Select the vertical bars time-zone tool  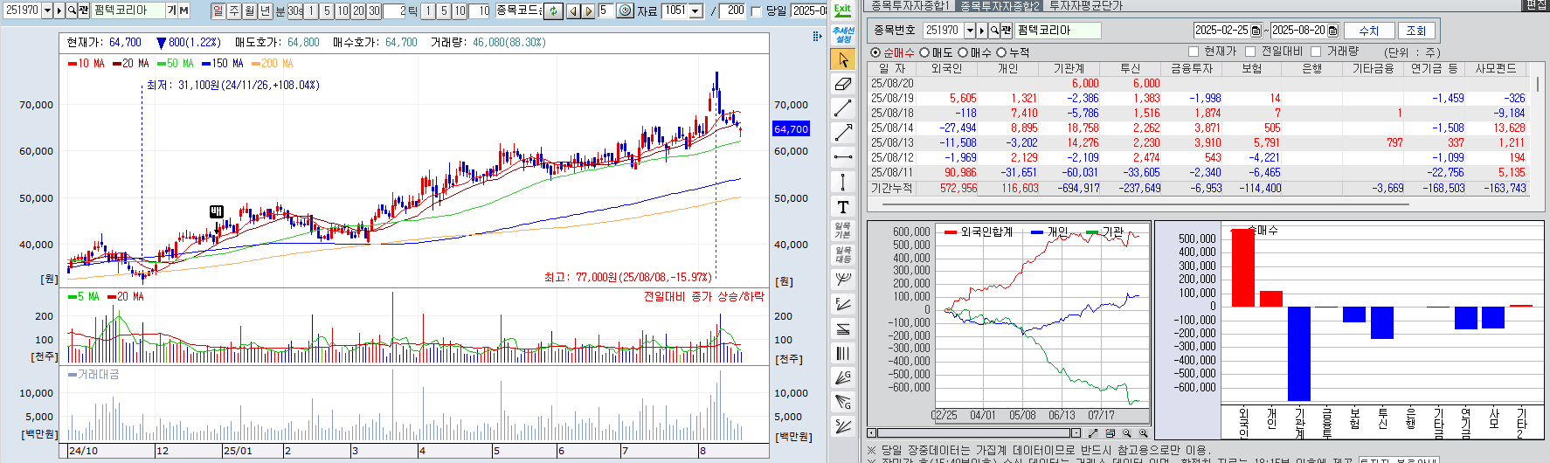point(842,353)
